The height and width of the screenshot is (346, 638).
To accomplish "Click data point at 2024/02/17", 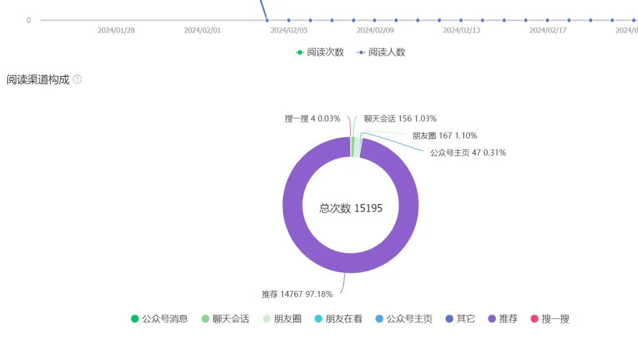I will [547, 20].
